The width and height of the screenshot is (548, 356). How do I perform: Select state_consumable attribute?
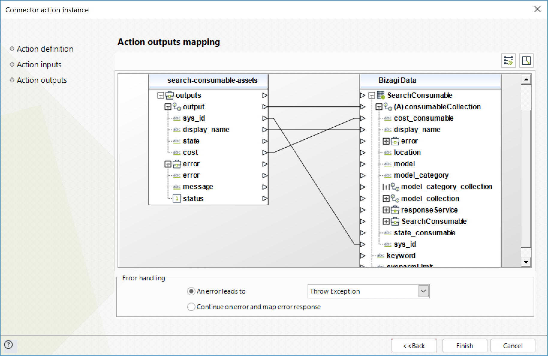(424, 233)
